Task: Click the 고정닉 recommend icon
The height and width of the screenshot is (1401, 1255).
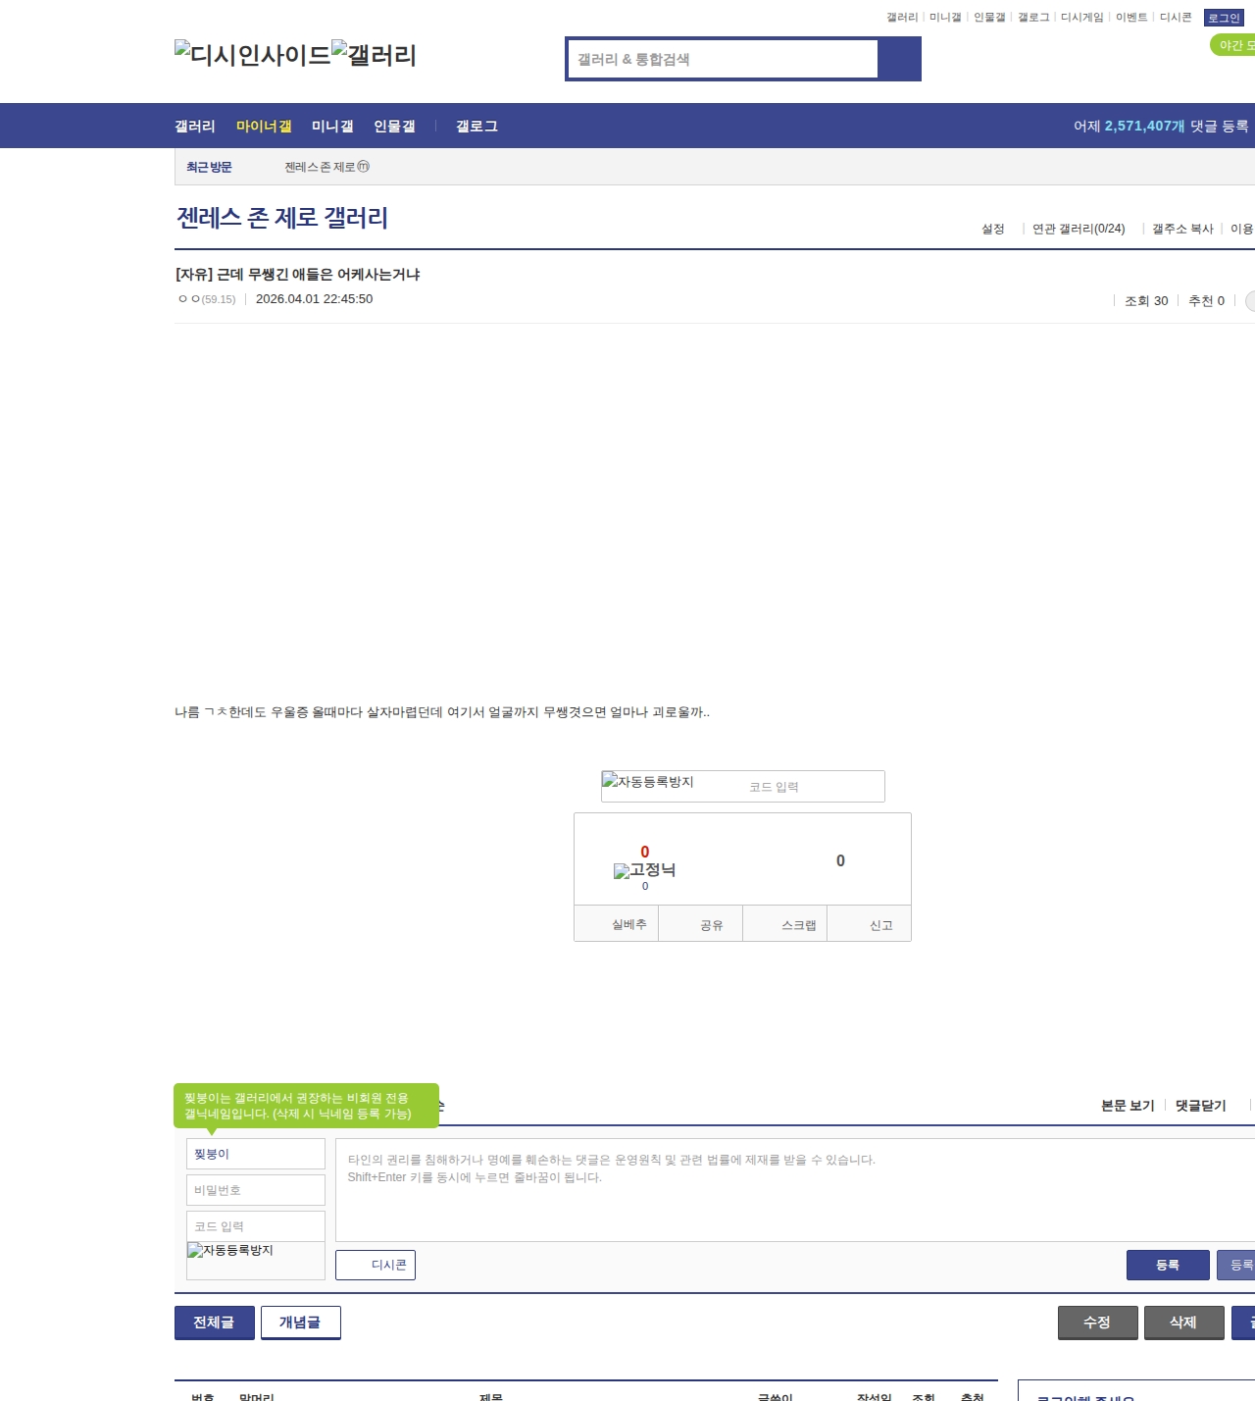Action: [645, 870]
